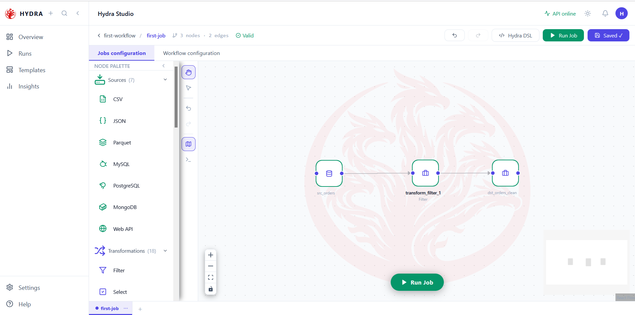Click the node palette scrollbar

176,96
